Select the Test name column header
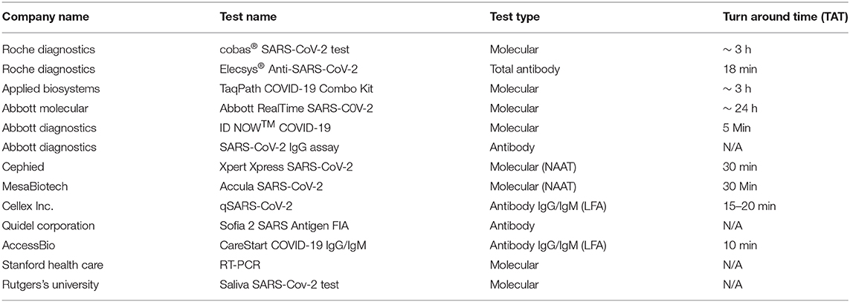Image resolution: width=850 pixels, height=302 pixels. click(x=248, y=17)
